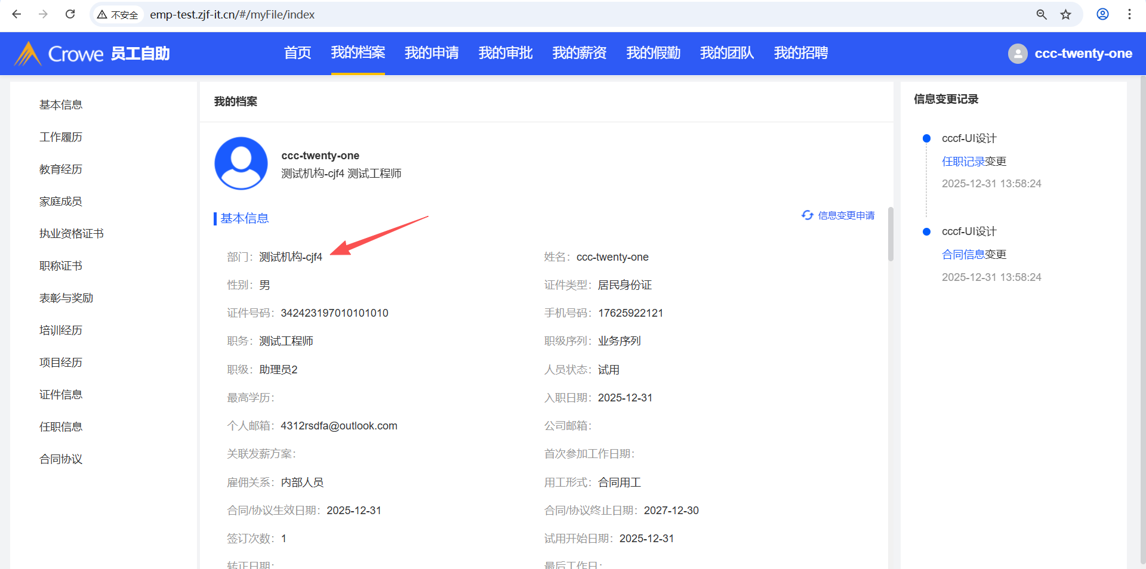
Task: Click the browser zoom magnifier icon
Action: tap(1041, 14)
